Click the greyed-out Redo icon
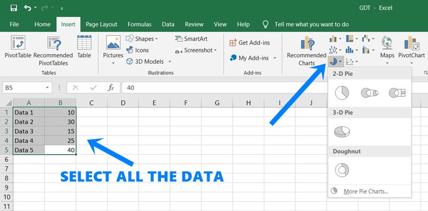The height and width of the screenshot is (211, 428). click(x=45, y=8)
